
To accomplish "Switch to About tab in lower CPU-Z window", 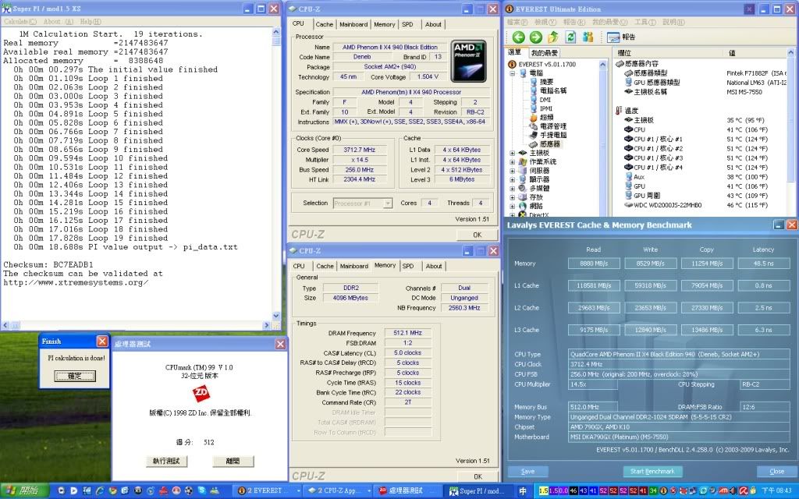I will [x=434, y=267].
